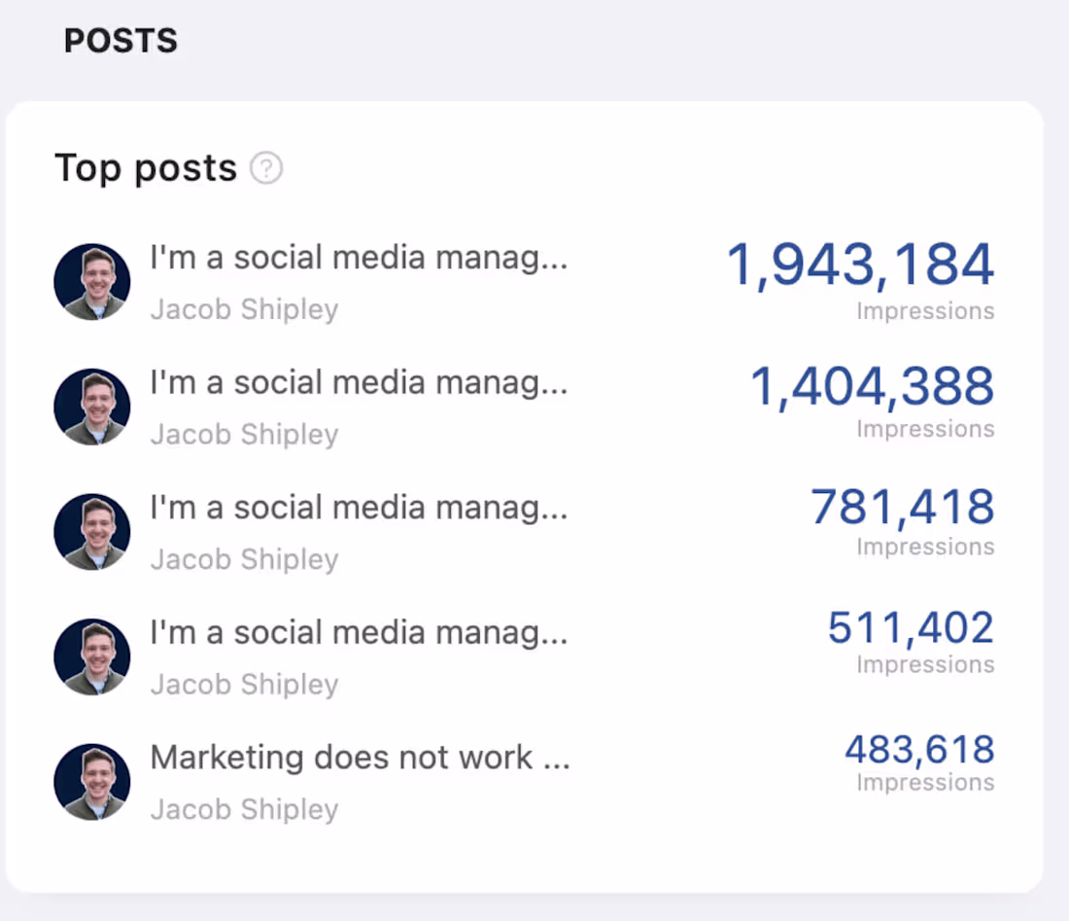The image size is (1069, 921).
Task: Click the 483,618 impressions count
Action: pos(918,749)
